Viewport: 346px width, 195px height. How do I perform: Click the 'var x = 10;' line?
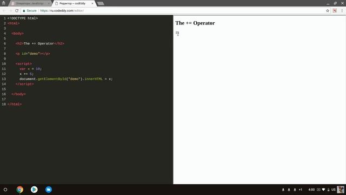pyautogui.click(x=30, y=69)
